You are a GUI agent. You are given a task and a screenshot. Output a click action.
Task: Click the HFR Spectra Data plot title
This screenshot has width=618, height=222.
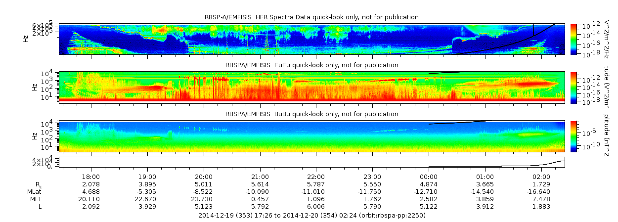point(311,17)
